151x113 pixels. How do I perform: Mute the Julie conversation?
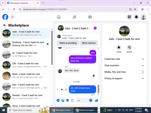tap(119, 47)
